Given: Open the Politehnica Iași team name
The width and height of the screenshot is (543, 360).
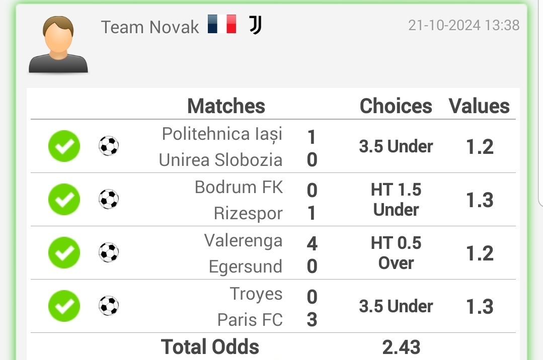Looking at the screenshot, I should pyautogui.click(x=222, y=134).
